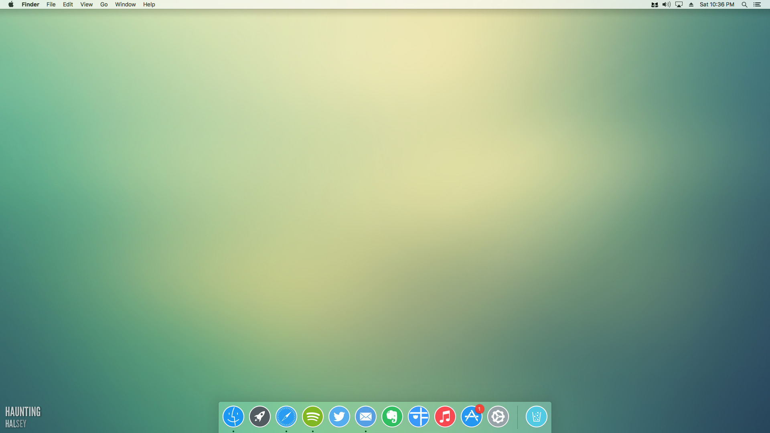Show Notification Center list icon
This screenshot has height=433, width=770.
coord(757,4)
